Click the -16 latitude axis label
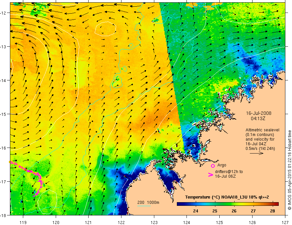 tap(3, 148)
